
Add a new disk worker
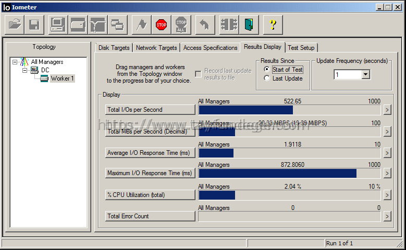(78, 25)
